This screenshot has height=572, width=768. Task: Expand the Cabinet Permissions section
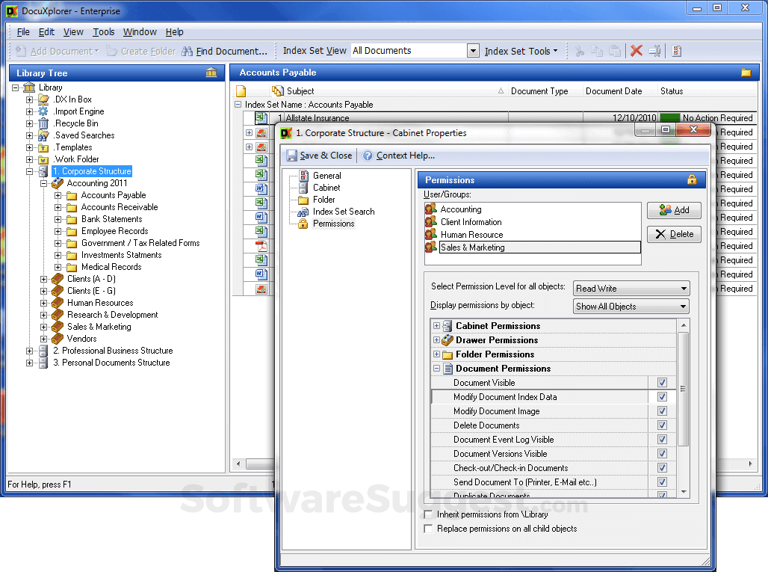click(x=437, y=326)
